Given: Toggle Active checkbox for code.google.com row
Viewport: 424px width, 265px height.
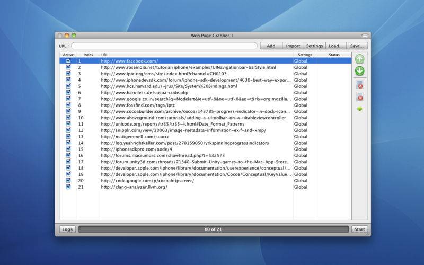Looking at the screenshot, I should [x=68, y=180].
